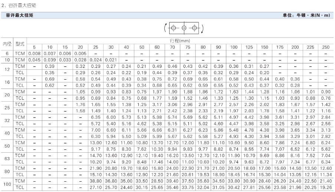Click the cell with value 0.008
The image size is (335, 192).
click(34, 53)
